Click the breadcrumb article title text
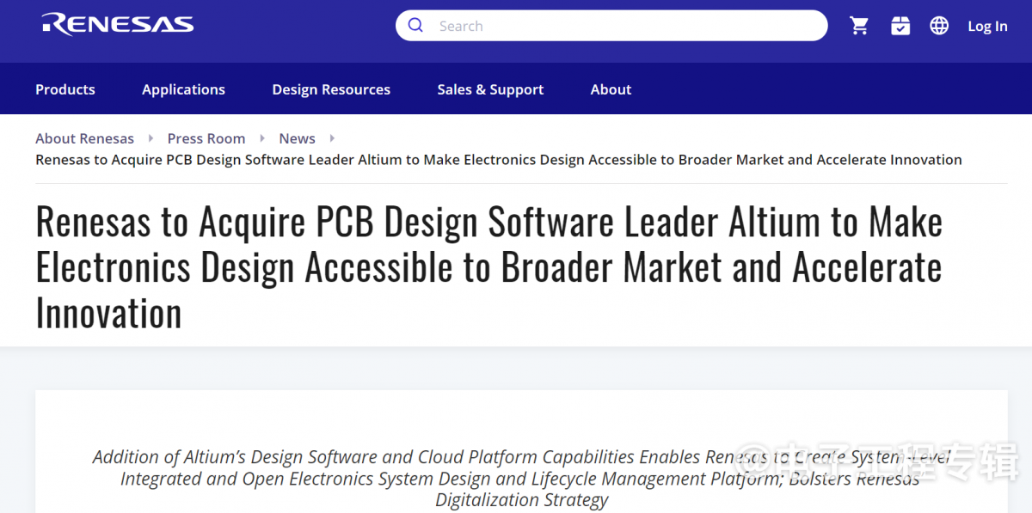Viewport: 1032px width, 513px height. tap(499, 160)
